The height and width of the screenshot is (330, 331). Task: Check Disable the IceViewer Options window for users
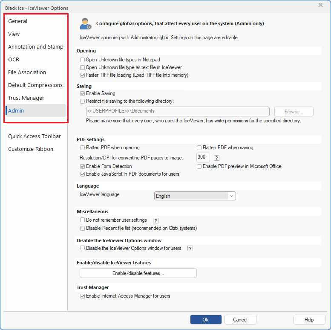[82, 248]
